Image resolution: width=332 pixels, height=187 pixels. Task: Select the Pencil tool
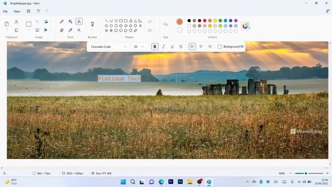pyautogui.click(x=62, y=21)
